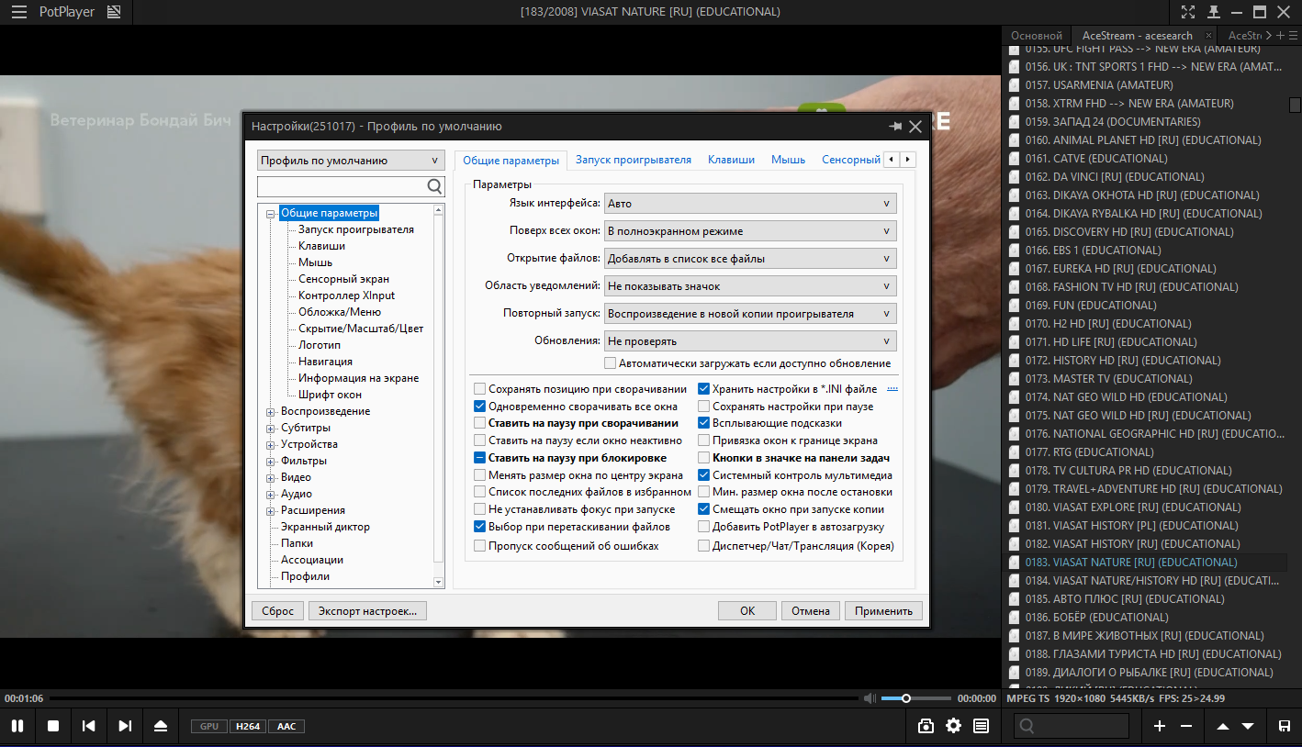The height and width of the screenshot is (747, 1302).
Task: Show more playlist tabs with the chevron
Action: click(1269, 36)
